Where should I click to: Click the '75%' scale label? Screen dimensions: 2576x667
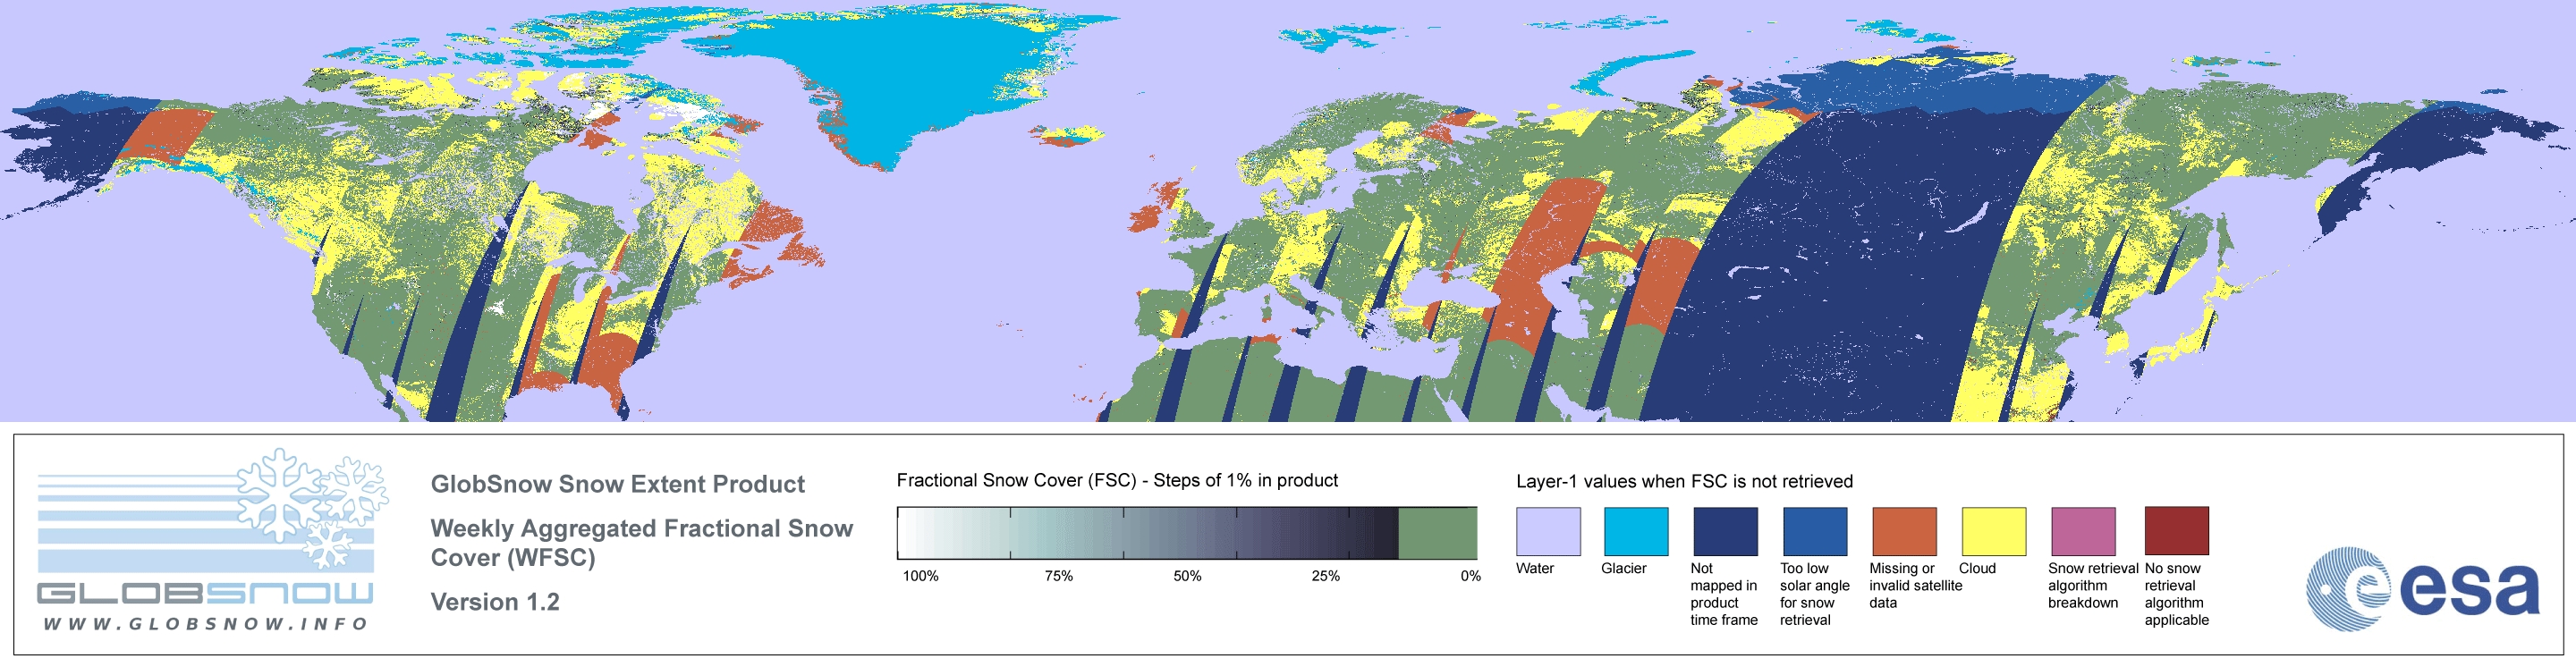(x=1059, y=576)
